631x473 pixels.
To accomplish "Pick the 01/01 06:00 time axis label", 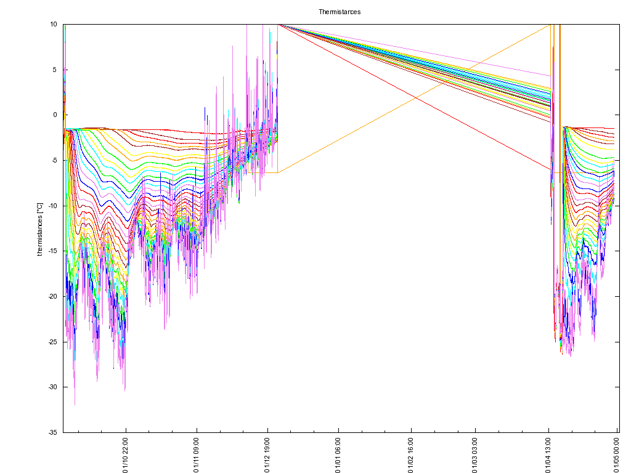I will click(338, 455).
